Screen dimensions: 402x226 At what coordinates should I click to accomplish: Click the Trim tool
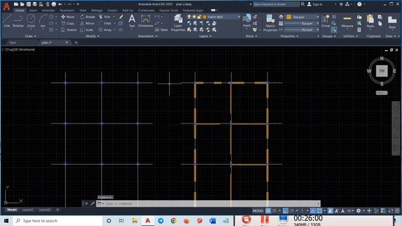(105, 17)
